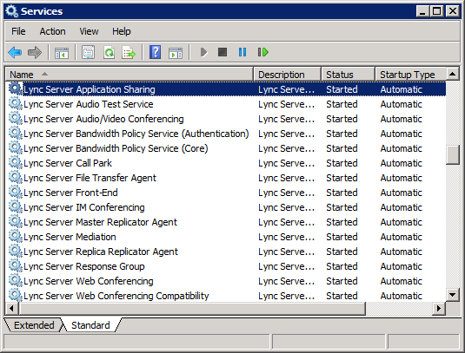This screenshot has width=465, height=353.
Task: Click description cell of Lync Server Front-End
Action: pos(286,193)
